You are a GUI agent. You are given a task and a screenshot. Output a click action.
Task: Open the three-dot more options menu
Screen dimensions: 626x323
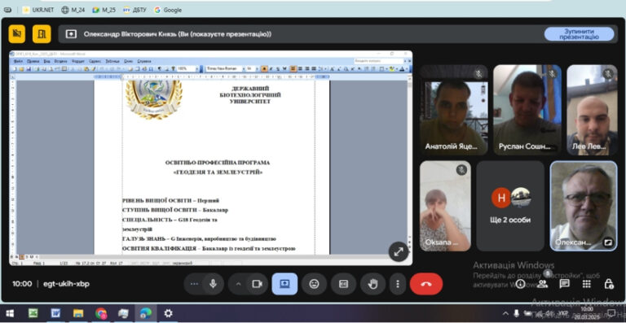[x=397, y=284]
